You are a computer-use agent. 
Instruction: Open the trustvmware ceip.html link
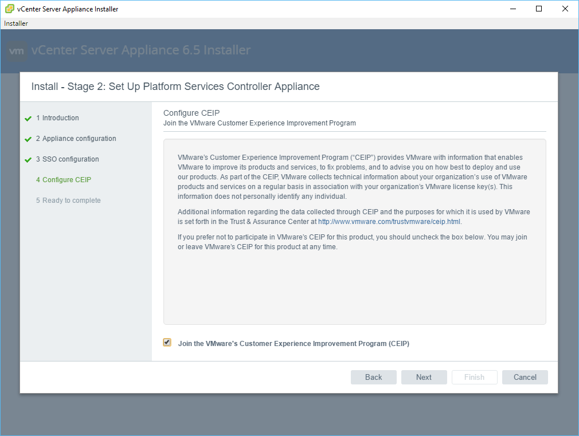point(389,222)
